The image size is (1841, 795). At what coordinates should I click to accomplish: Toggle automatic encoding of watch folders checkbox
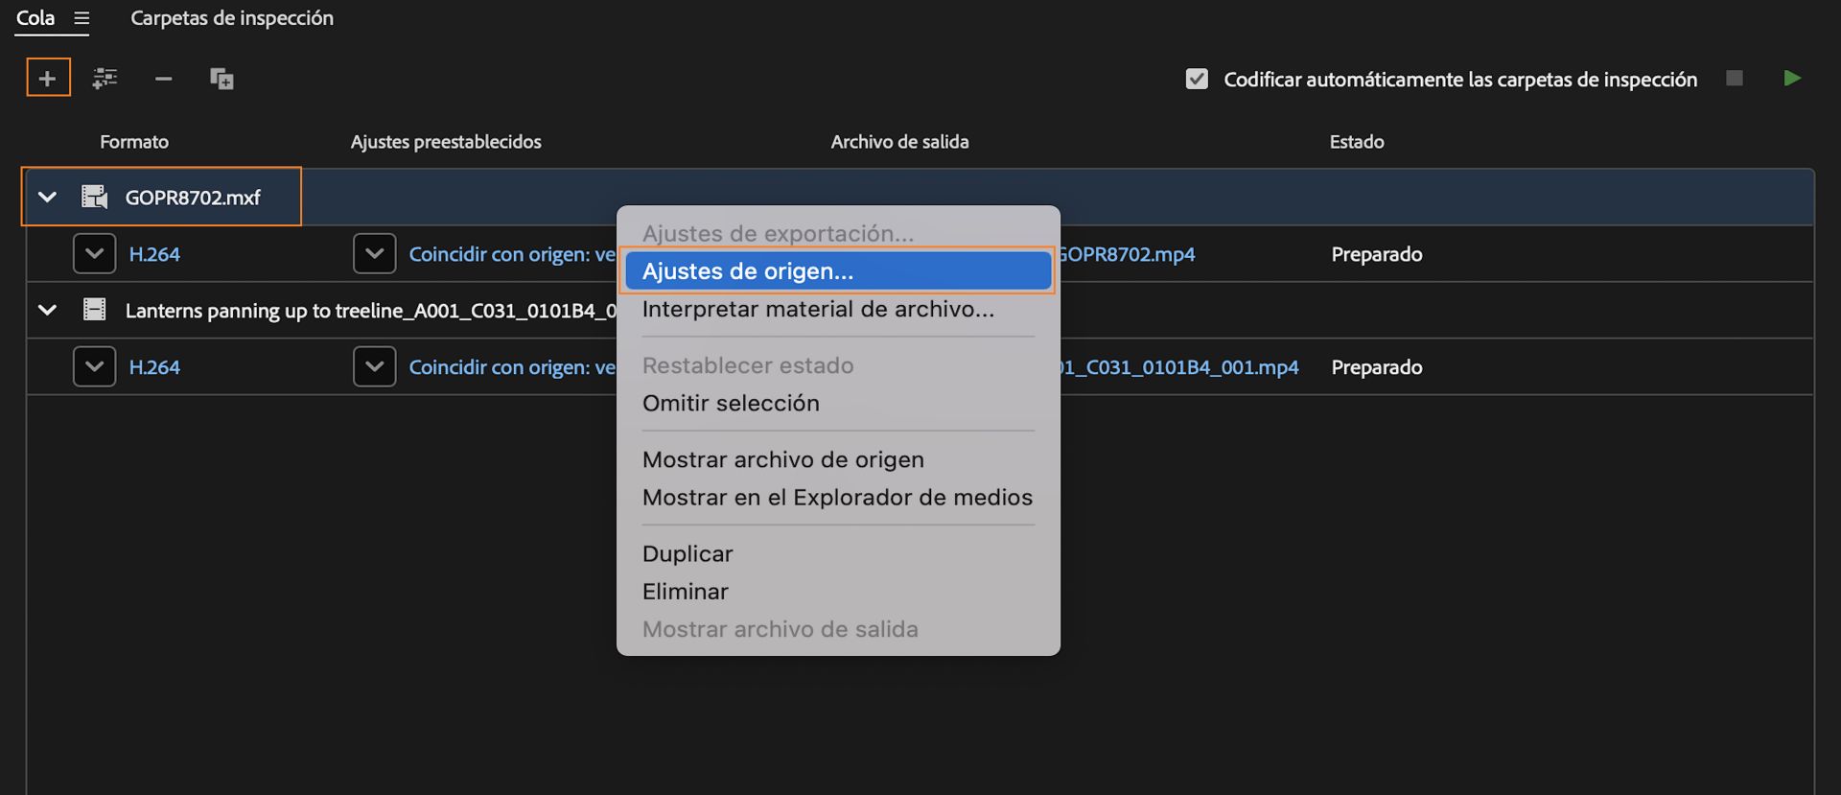(1197, 79)
